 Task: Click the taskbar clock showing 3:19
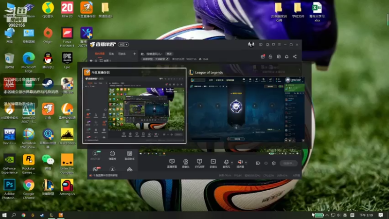point(366,215)
